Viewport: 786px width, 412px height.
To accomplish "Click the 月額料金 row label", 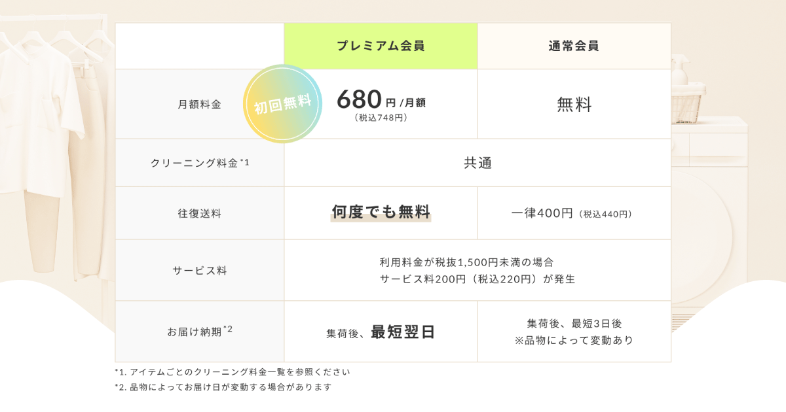I will [199, 104].
